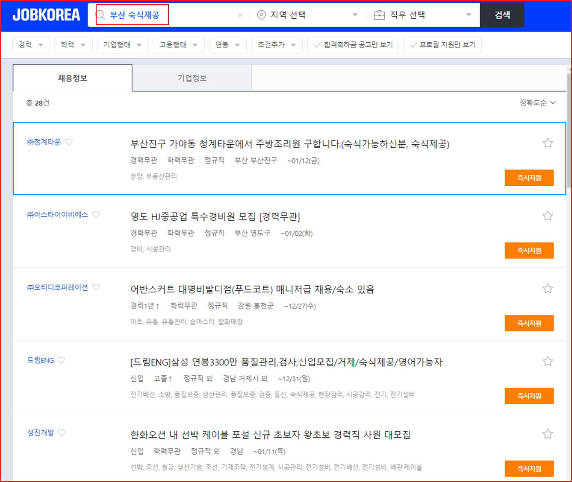The height and width of the screenshot is (482, 572).
Task: Click 즉시지원 for the 어반스커트 posting
Action: pos(529,323)
